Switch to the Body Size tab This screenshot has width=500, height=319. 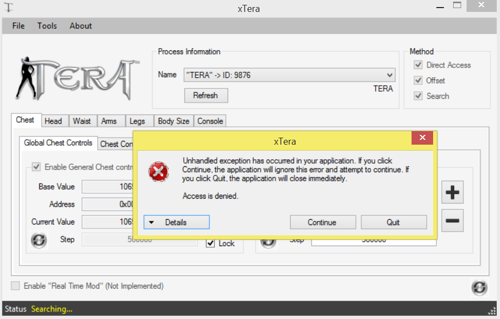173,121
